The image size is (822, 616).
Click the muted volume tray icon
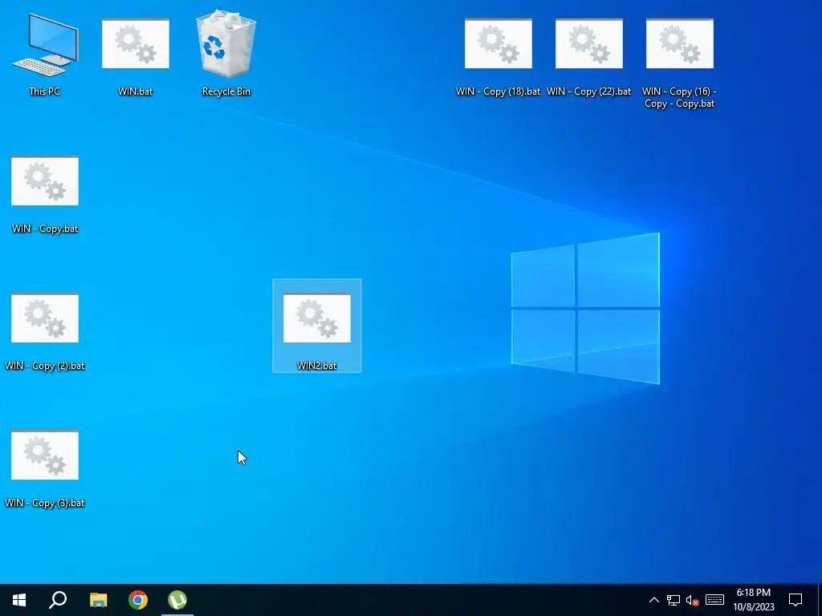[x=693, y=600]
